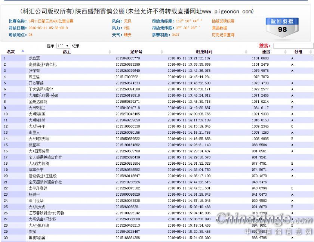
Task: Click the 鸽主 column header text
Action: pos(67,52)
